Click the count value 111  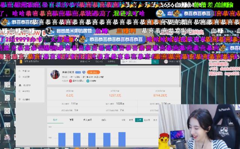click(x=73, y=103)
